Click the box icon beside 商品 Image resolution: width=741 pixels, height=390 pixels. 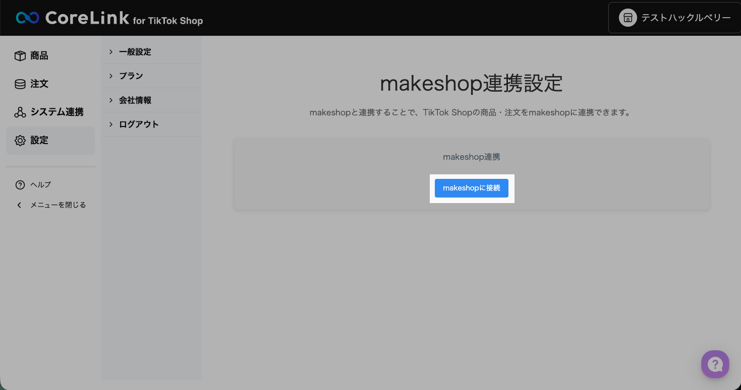point(20,56)
